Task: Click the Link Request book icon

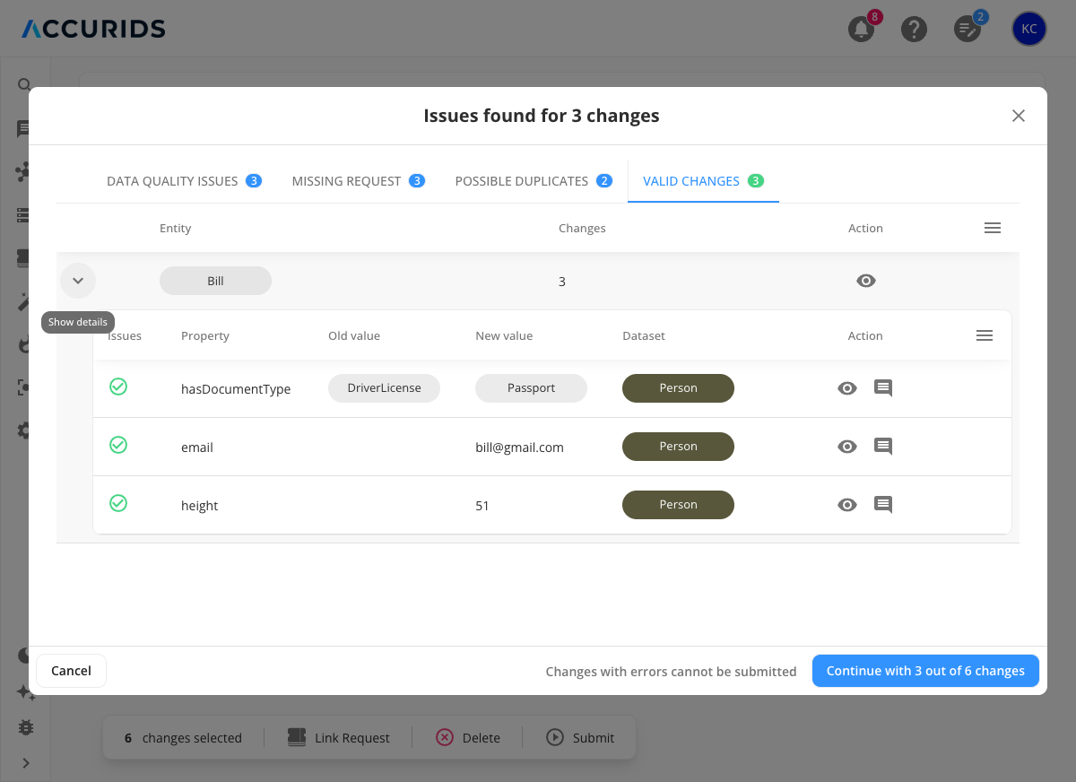Action: click(x=296, y=737)
